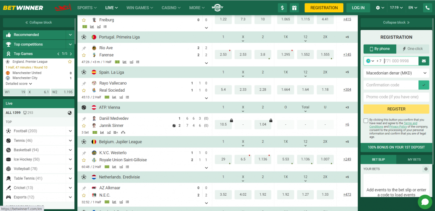Open the list icon for AZ Alkmaar match
Viewport: 435px width, 211px height.
[x=127, y=202]
